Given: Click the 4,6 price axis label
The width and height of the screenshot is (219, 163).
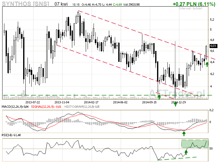Looking at the screenshot, I should click(x=212, y=51).
